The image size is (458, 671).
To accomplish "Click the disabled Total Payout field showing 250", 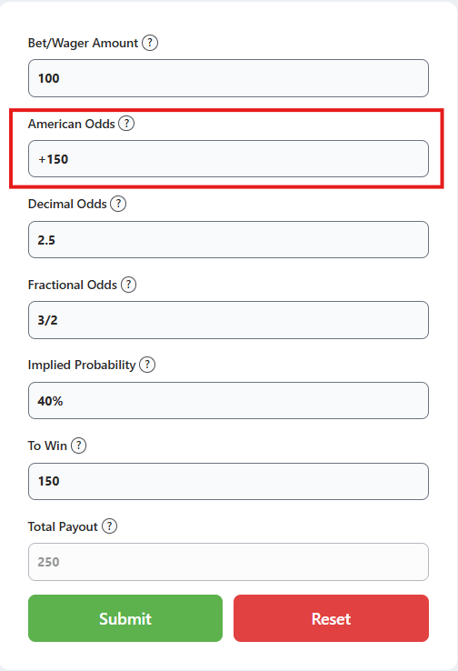I will point(228,562).
